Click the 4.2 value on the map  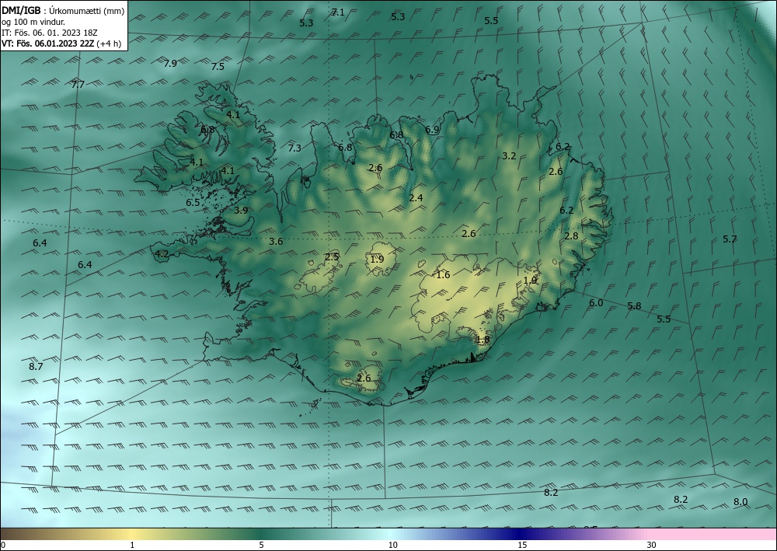tap(162, 254)
